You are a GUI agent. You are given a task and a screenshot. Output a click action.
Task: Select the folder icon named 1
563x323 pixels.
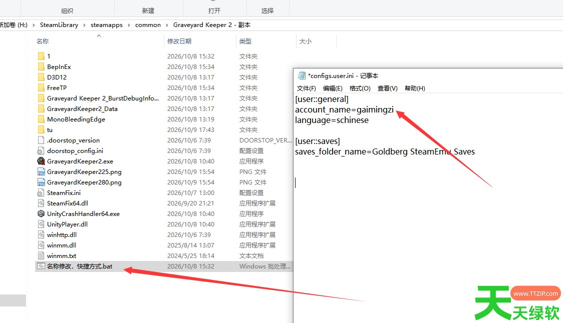pos(41,56)
